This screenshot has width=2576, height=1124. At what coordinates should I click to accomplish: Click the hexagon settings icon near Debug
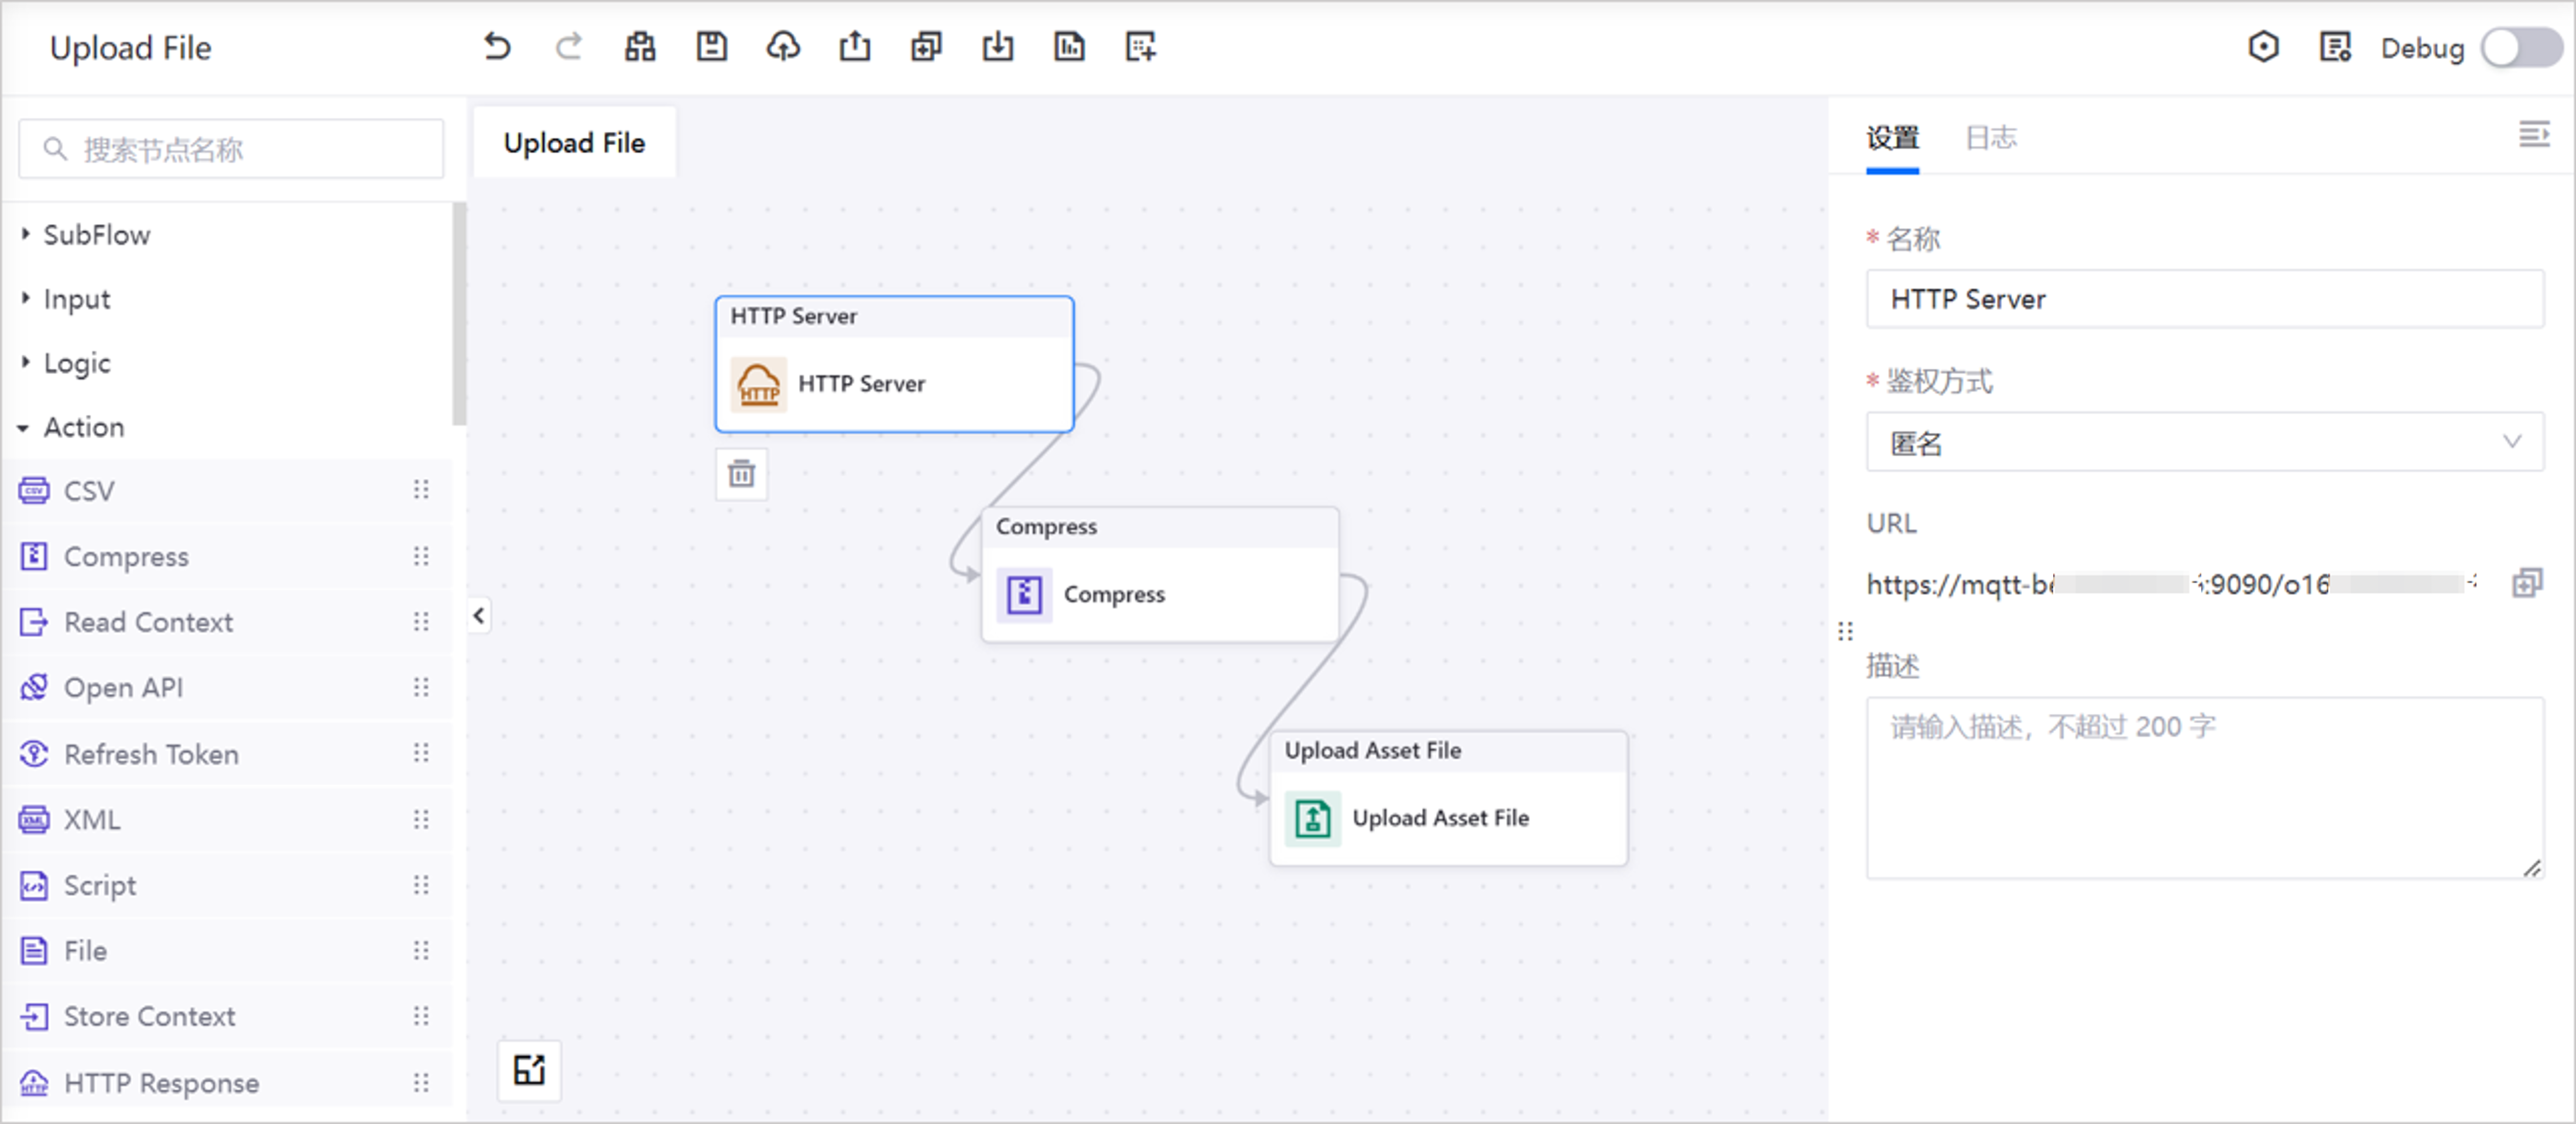(2263, 47)
